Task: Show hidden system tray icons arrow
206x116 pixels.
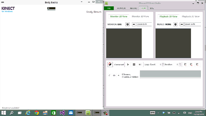Action: pos(158,113)
